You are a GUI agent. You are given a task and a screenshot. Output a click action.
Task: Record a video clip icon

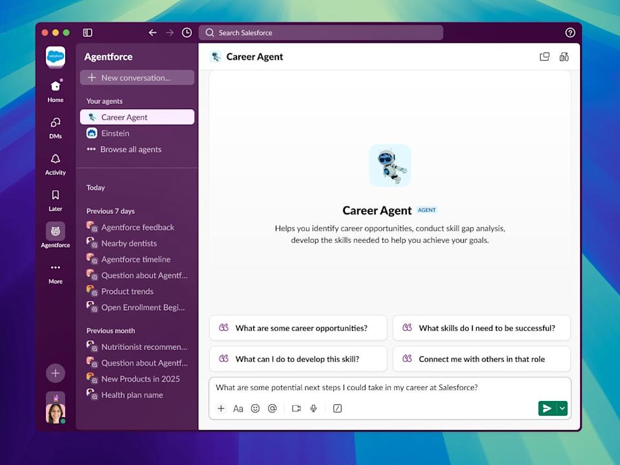296,408
